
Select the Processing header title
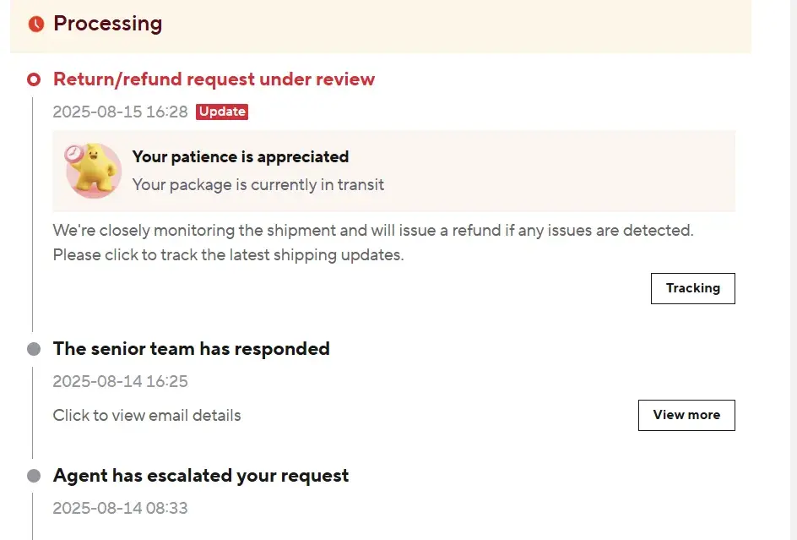click(x=107, y=24)
